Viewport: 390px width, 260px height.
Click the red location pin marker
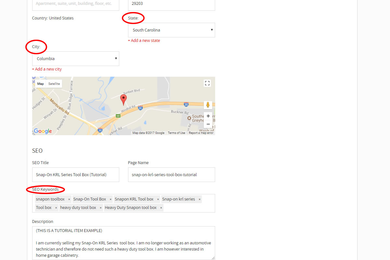(123, 100)
